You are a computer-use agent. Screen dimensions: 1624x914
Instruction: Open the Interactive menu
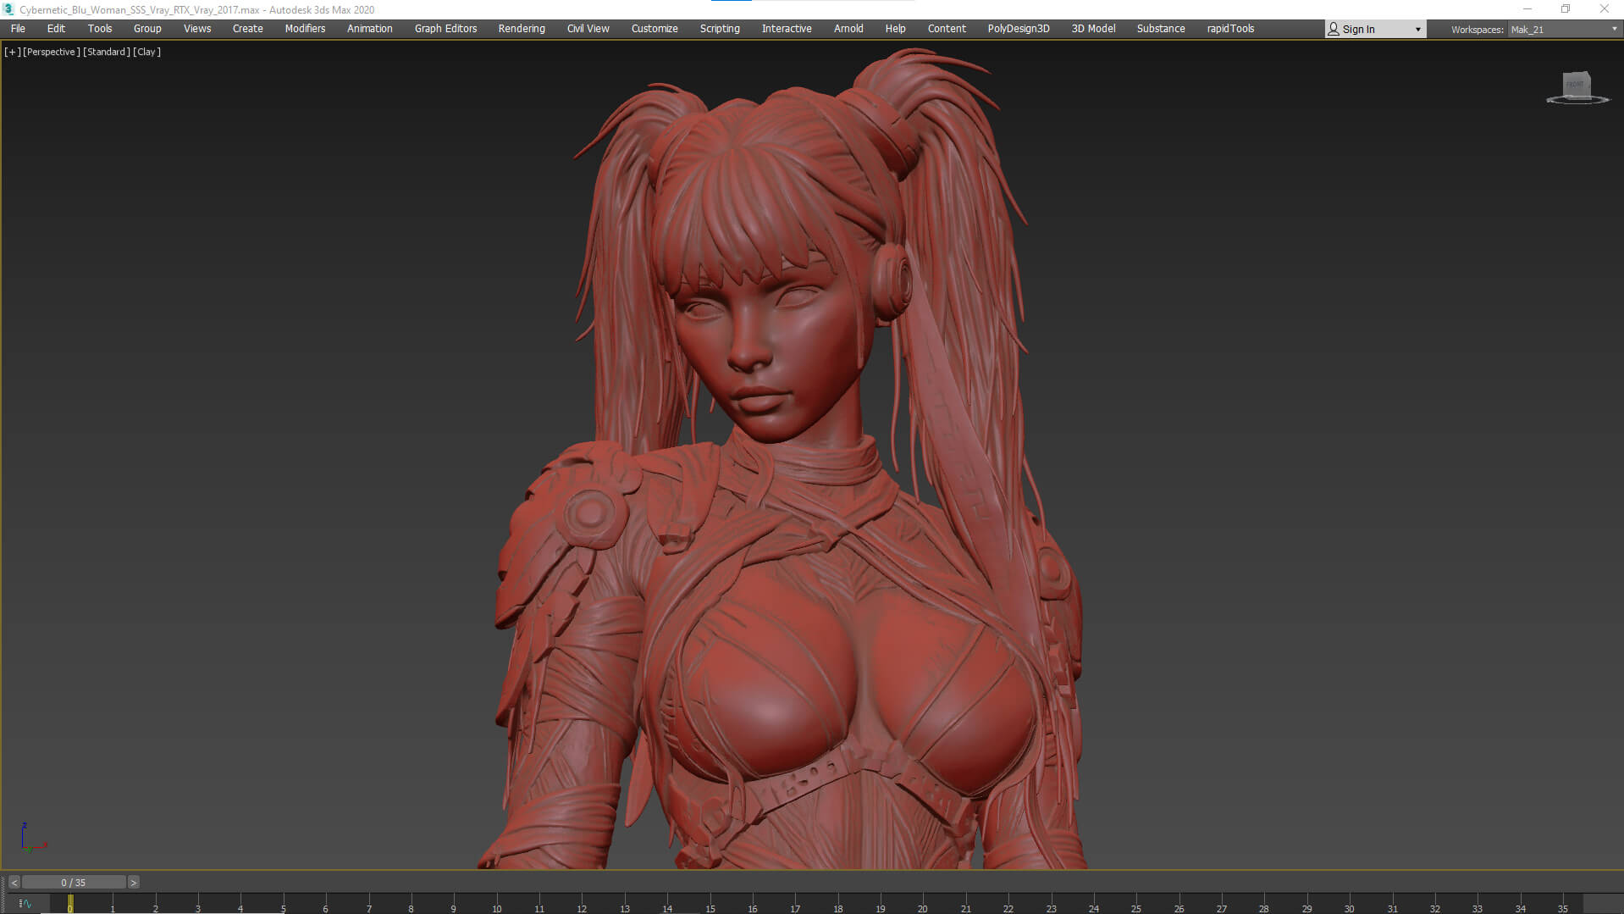click(787, 29)
